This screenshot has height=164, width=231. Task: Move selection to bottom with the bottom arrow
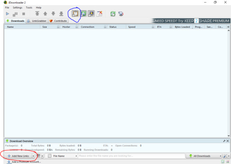[x=61, y=14]
